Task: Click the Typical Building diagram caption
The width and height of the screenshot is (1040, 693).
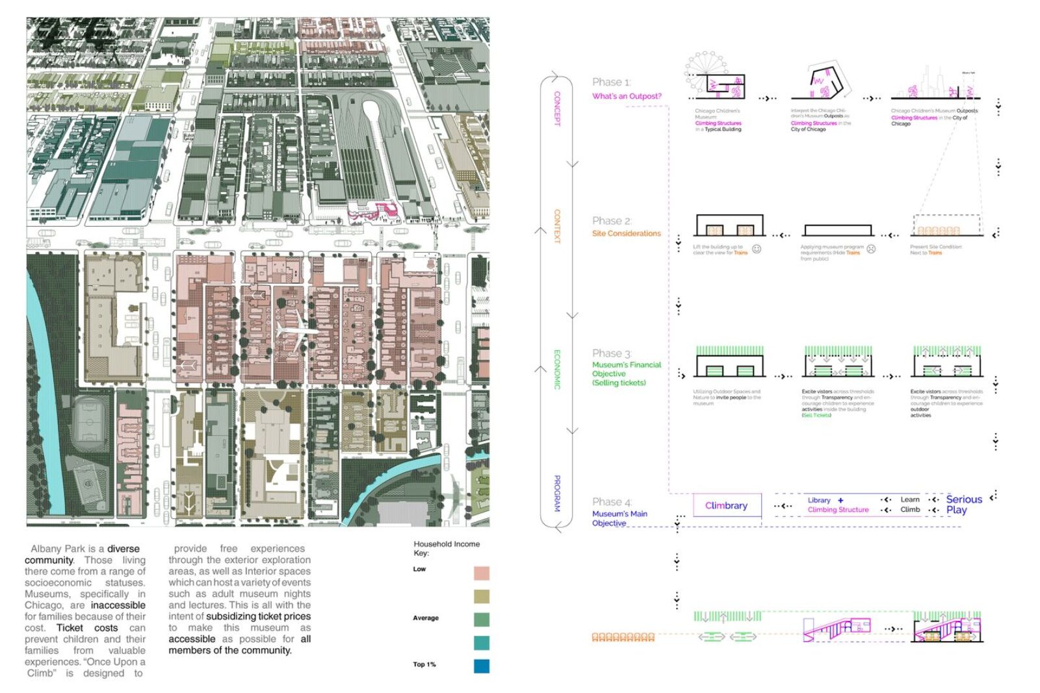Action: [x=718, y=120]
